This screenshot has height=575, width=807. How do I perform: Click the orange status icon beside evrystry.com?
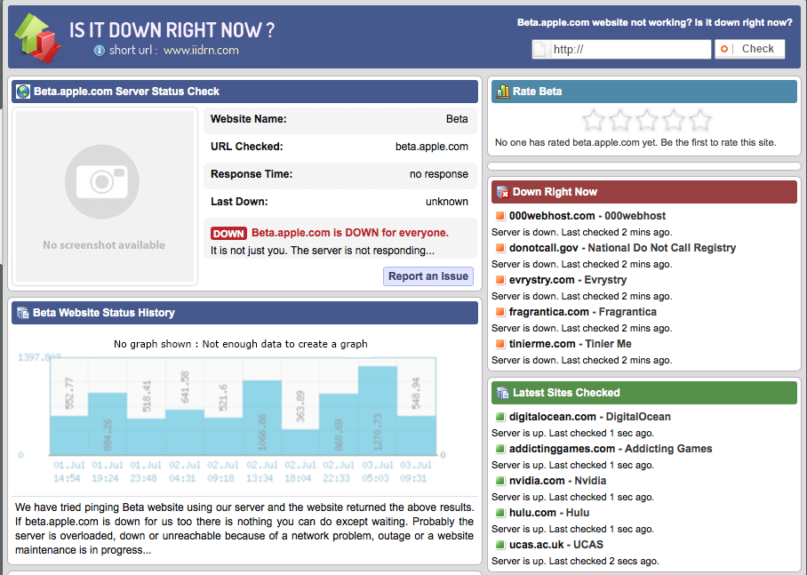click(x=499, y=280)
